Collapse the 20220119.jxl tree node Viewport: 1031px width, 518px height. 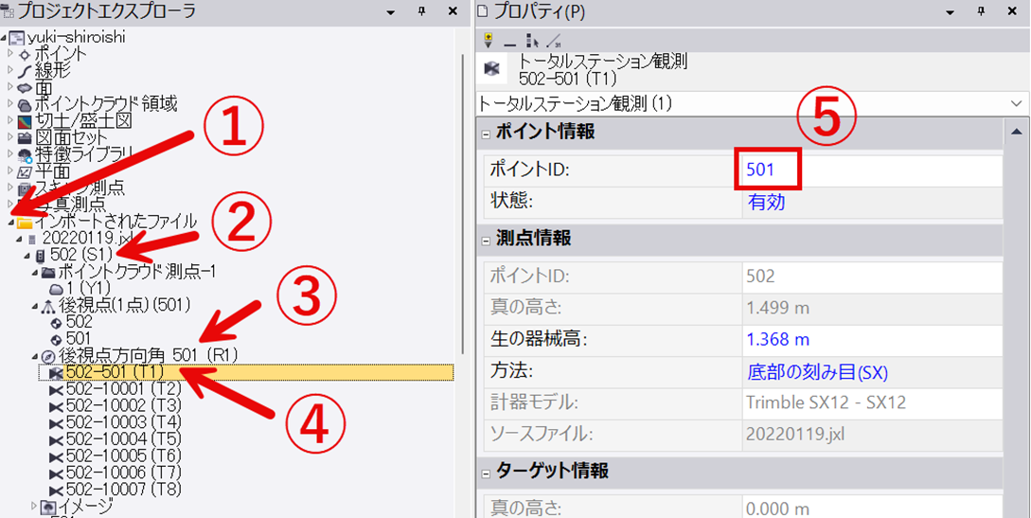pyautogui.click(x=20, y=240)
